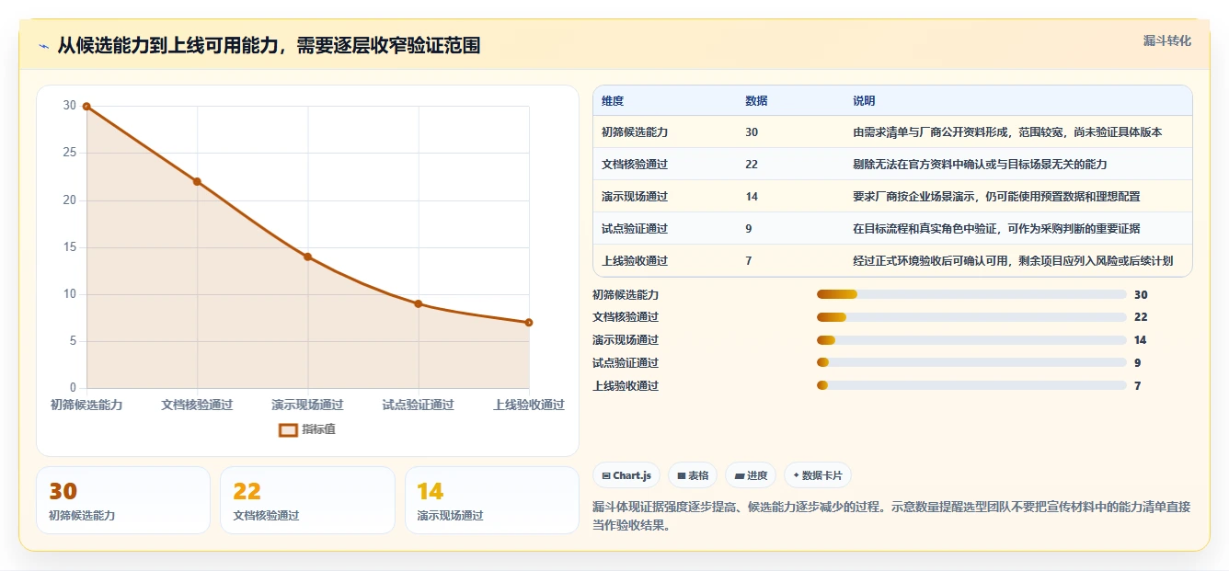The image size is (1229, 571).
Task: Click the 说明 column header
Action: [864, 101]
